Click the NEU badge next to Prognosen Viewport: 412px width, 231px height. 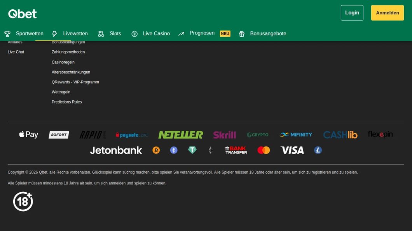point(225,33)
